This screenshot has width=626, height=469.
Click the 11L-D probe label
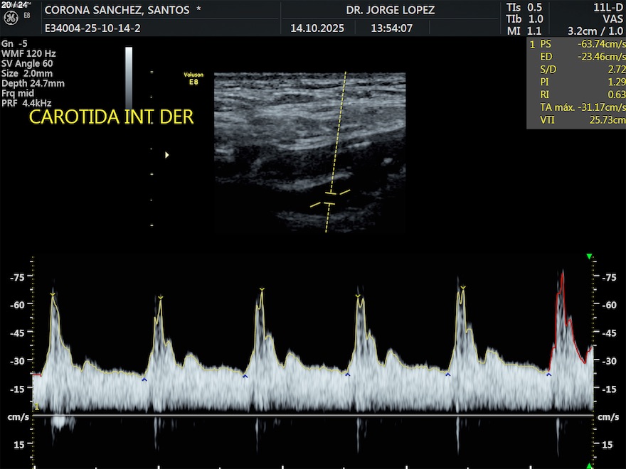(x=608, y=6)
